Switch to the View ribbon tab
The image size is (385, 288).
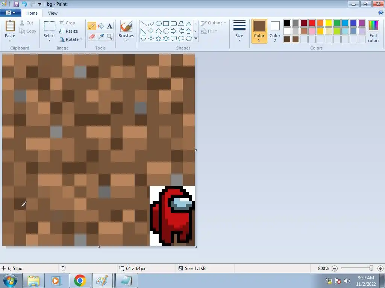[53, 13]
